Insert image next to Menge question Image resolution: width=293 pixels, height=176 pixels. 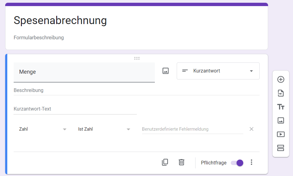click(x=165, y=71)
